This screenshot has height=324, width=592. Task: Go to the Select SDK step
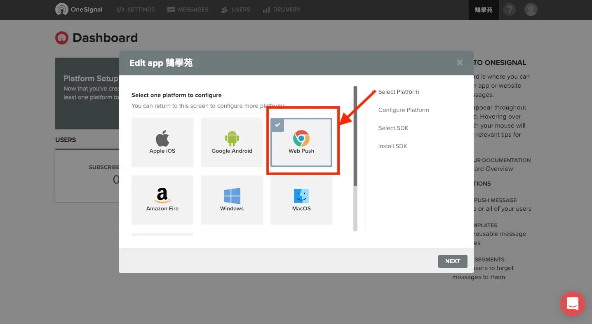393,128
